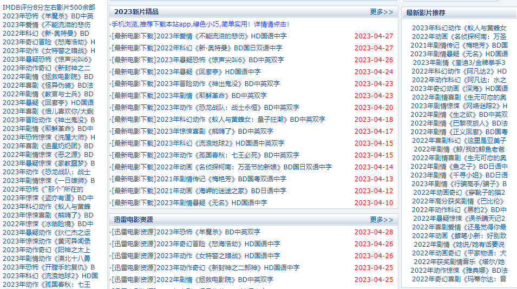Open 迅雷电影资源 《女特警之暗战》 entry

(x=218, y=256)
